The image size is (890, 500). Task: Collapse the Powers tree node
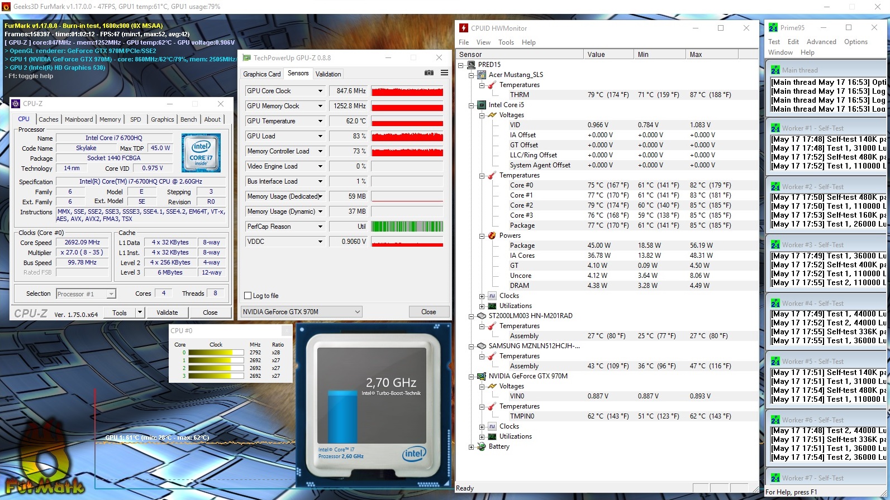click(x=482, y=235)
